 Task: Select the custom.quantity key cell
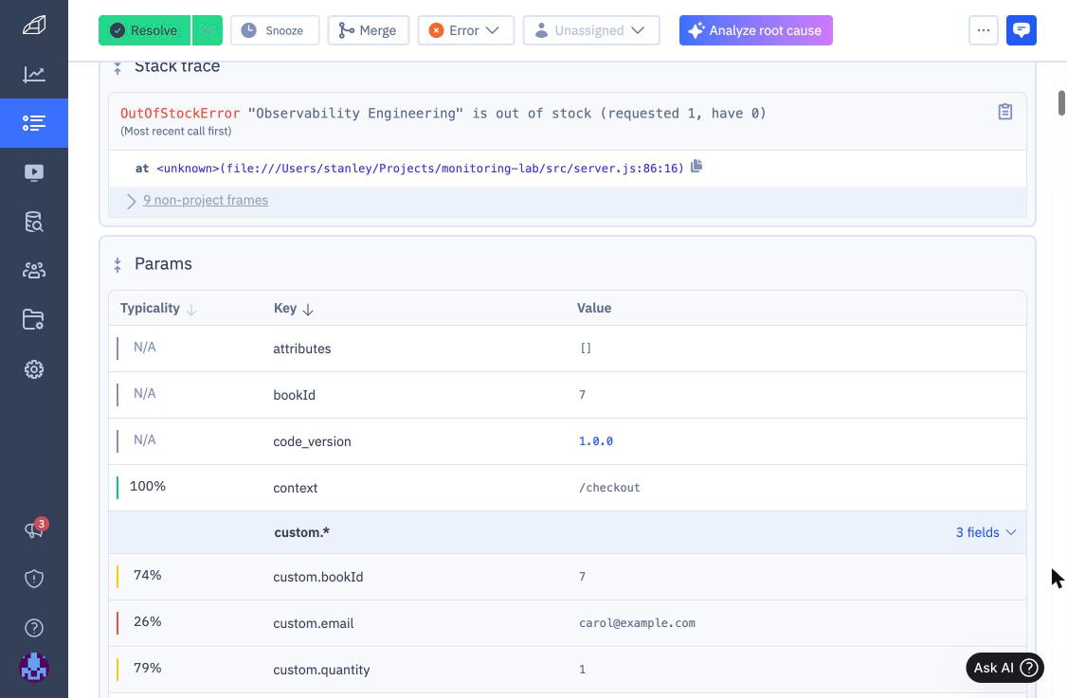click(321, 670)
